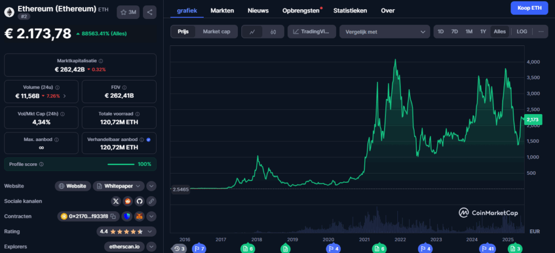Click the #2 rank badge

click(23, 16)
